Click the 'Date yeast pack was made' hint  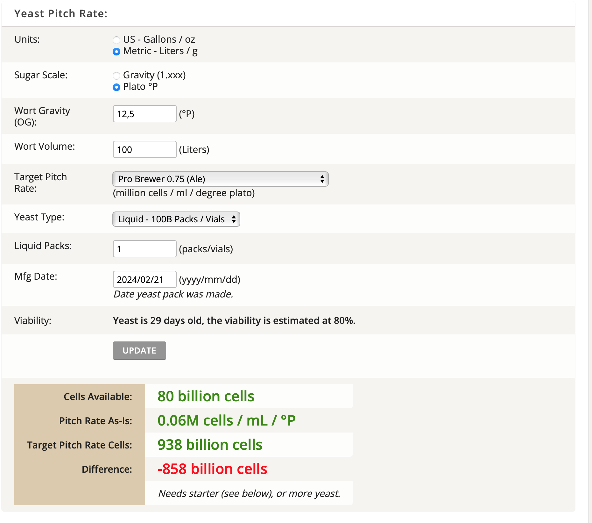tap(173, 294)
